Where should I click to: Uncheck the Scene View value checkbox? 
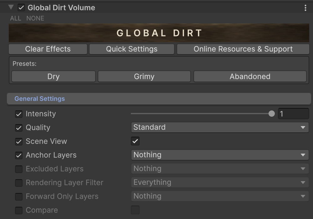click(135, 141)
